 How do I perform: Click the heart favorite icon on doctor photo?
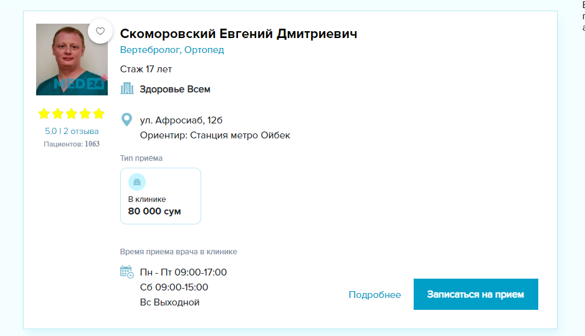[x=100, y=31]
